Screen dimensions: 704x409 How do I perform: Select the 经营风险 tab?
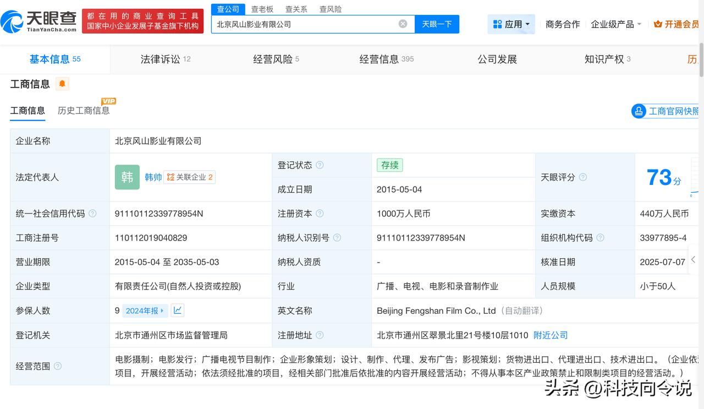coord(276,59)
